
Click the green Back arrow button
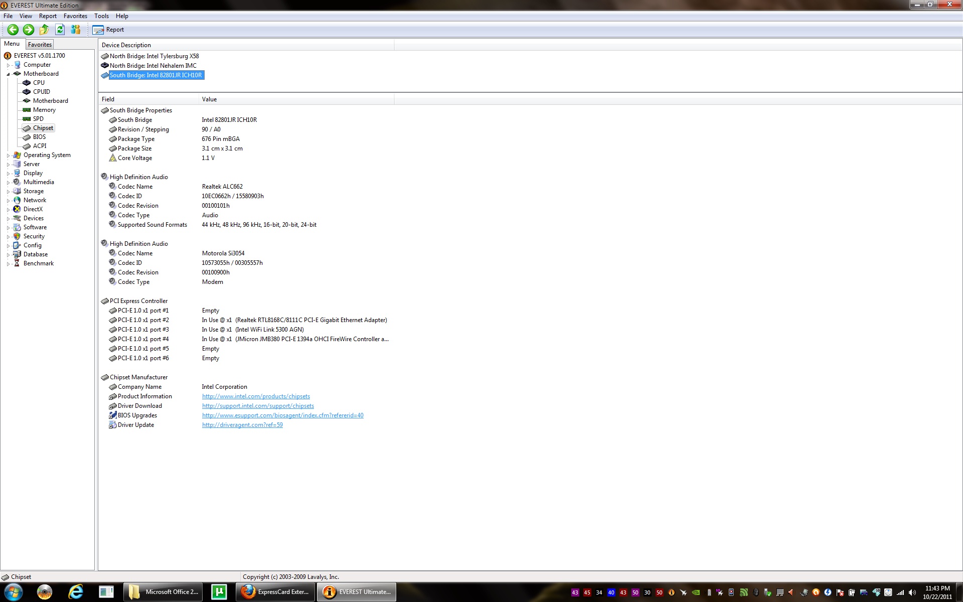[13, 30]
